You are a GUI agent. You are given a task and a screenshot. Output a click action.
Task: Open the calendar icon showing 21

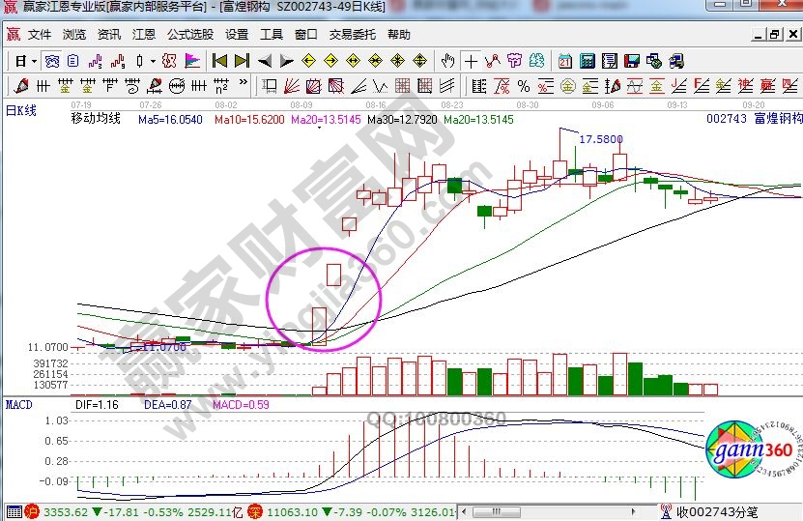564,61
